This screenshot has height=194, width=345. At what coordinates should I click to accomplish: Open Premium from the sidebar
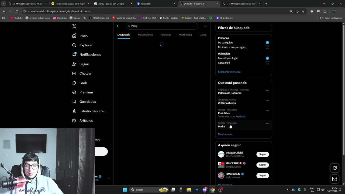pos(82,92)
